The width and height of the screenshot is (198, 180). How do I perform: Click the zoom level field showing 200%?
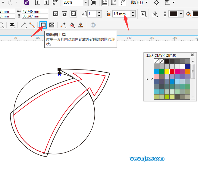[x=73, y=2]
